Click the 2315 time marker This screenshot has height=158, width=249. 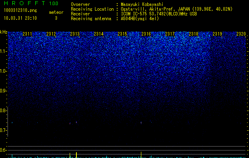click(122, 34)
